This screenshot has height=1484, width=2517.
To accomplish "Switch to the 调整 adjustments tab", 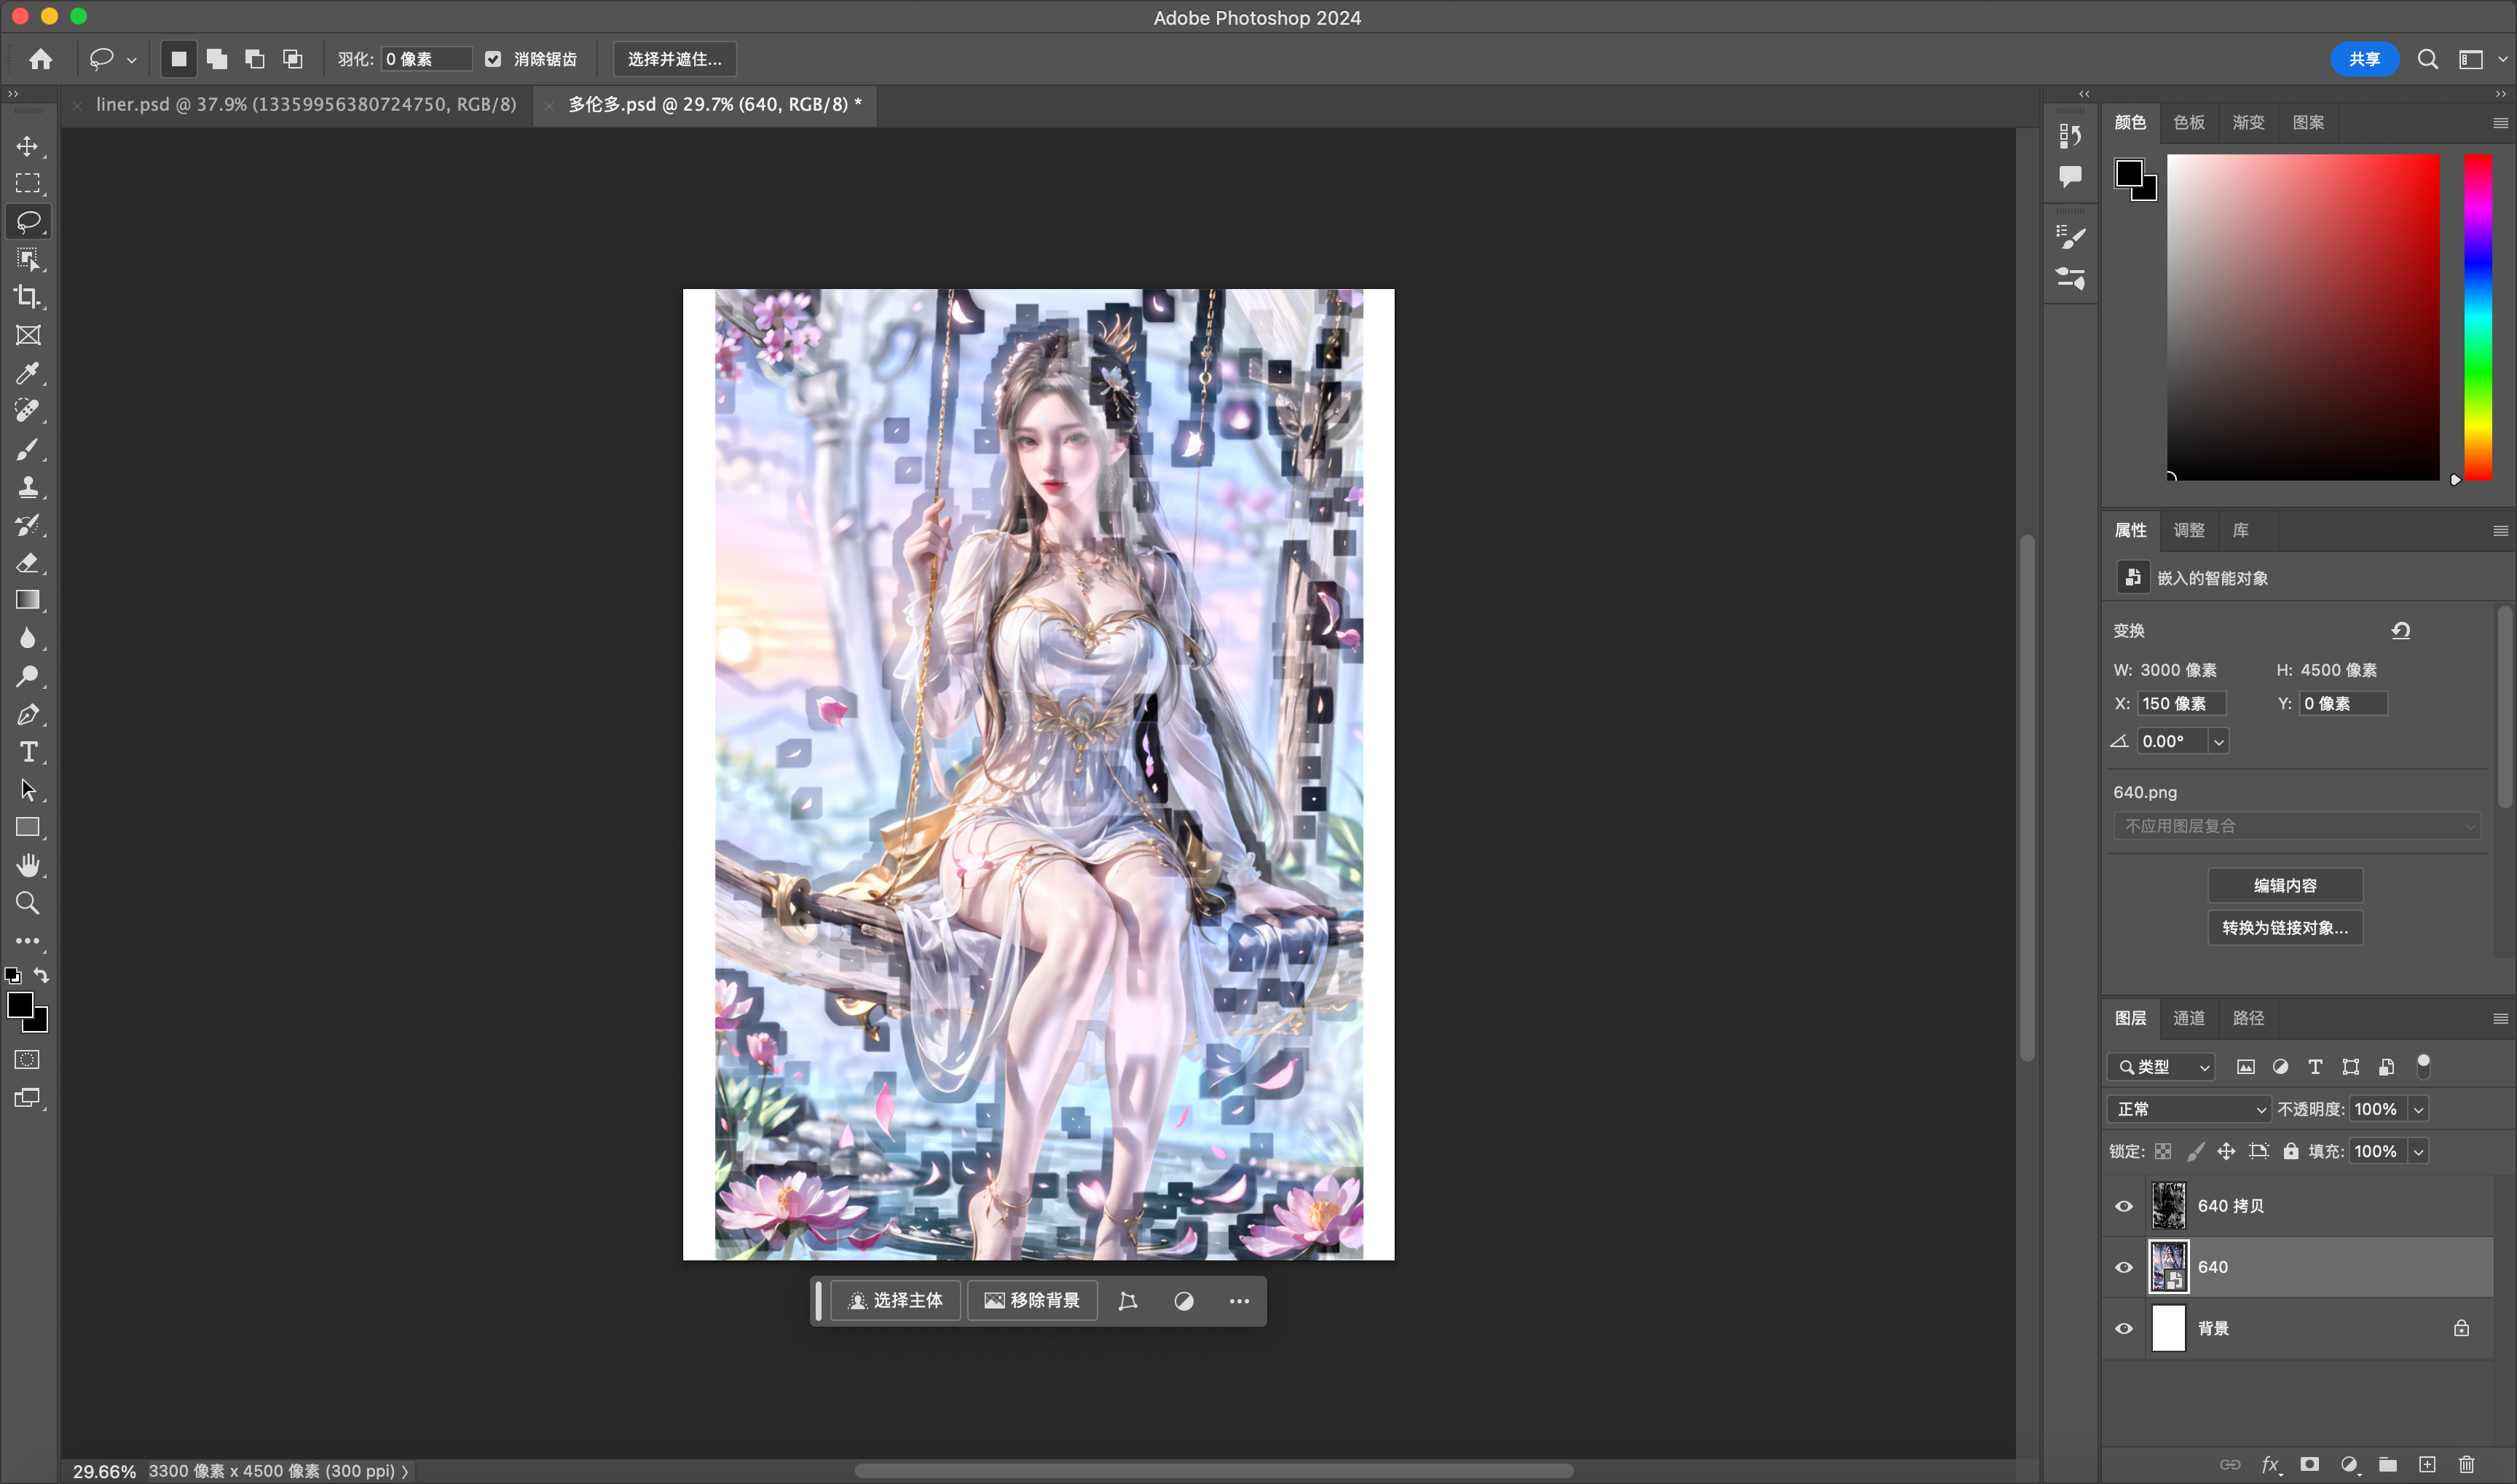I will point(2189,530).
